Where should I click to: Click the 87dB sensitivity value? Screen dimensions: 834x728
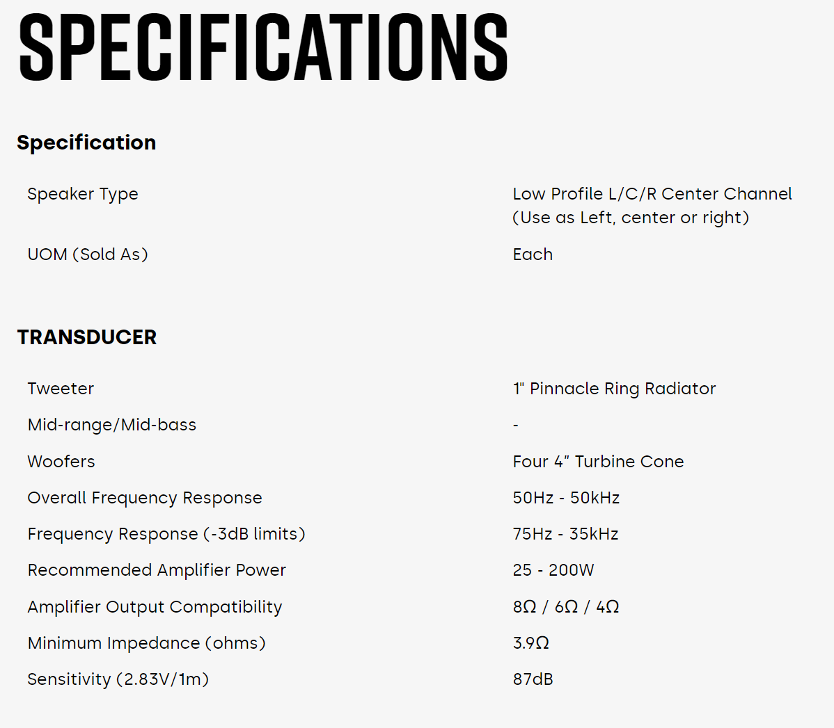[x=533, y=679]
